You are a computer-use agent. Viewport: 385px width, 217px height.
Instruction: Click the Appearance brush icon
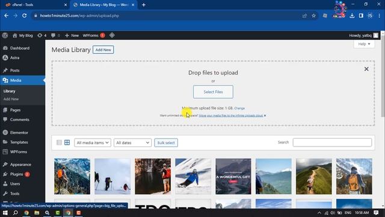click(x=5, y=165)
